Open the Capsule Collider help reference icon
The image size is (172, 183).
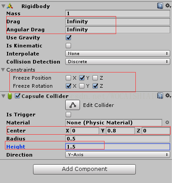tap(160, 96)
